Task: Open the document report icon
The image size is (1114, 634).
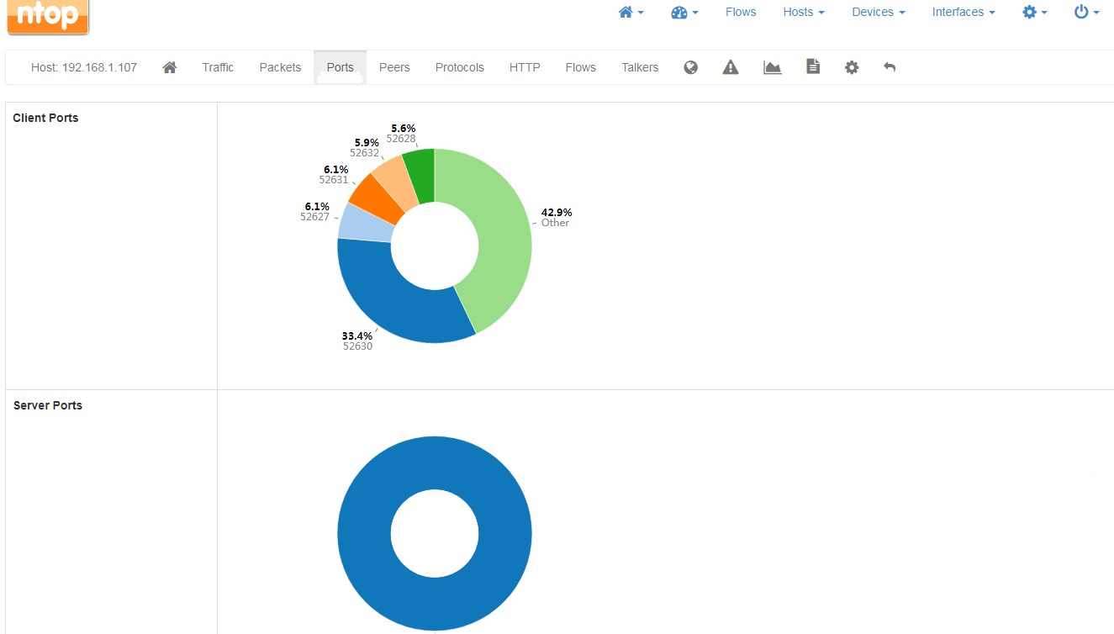Action: (x=813, y=66)
